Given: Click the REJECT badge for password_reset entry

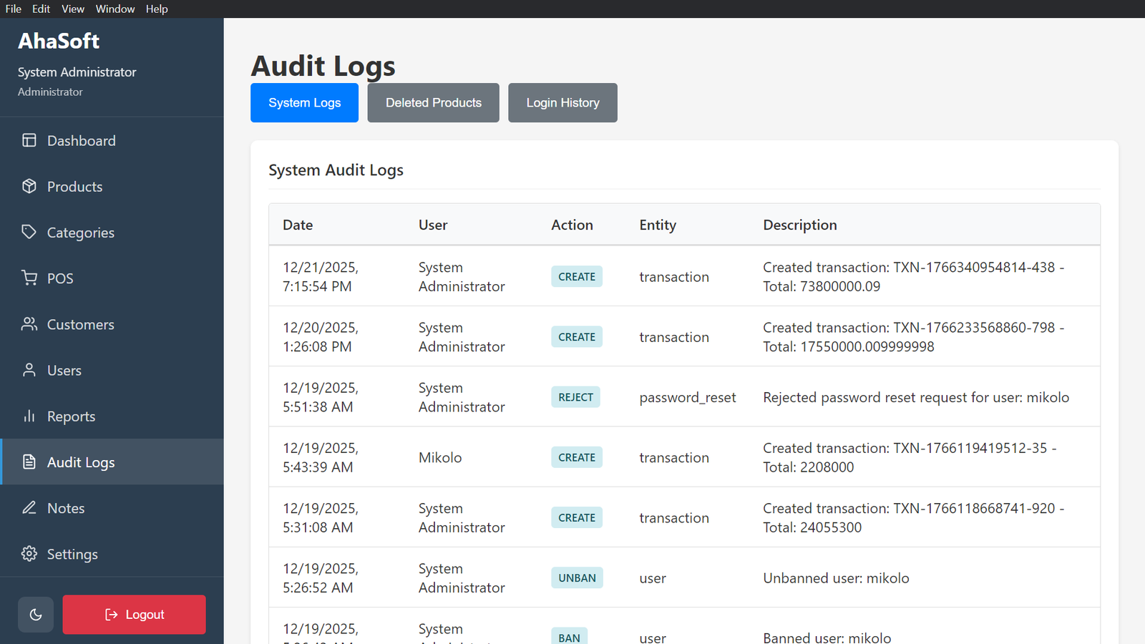Looking at the screenshot, I should pyautogui.click(x=575, y=397).
